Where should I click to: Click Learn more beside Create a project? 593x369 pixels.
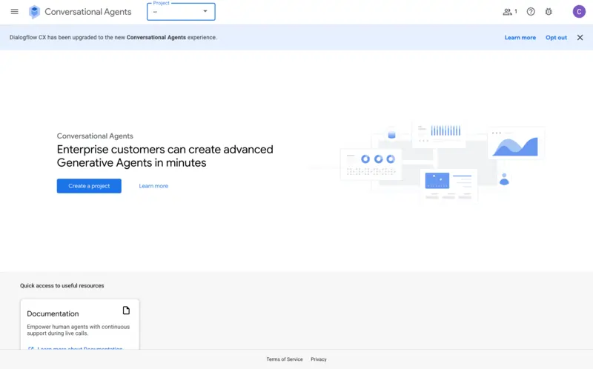point(153,186)
